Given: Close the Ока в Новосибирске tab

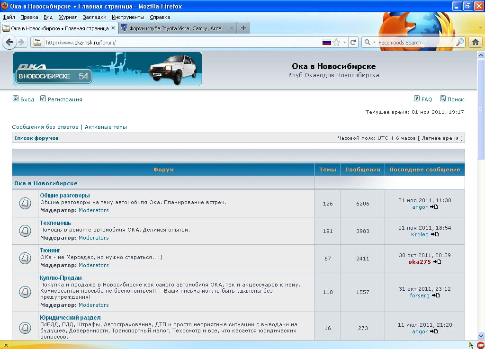Looking at the screenshot, I should click(113, 28).
